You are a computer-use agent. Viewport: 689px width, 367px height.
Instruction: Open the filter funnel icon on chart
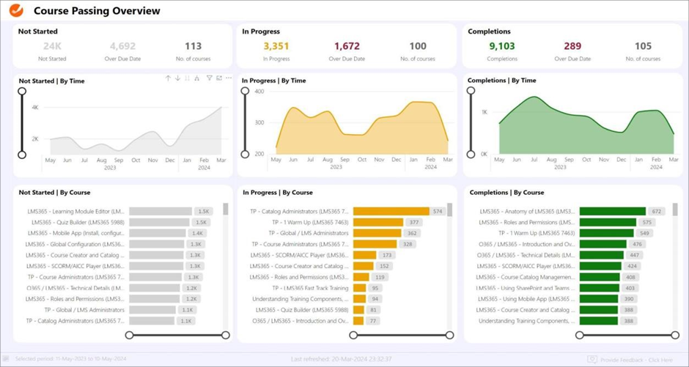click(209, 78)
